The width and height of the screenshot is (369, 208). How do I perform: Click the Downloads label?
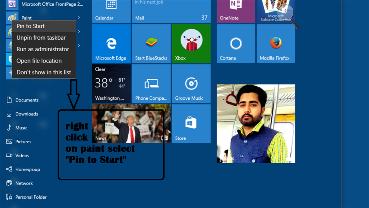coord(27,114)
